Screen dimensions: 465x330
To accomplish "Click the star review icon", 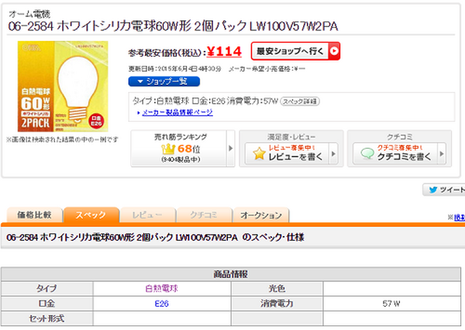I will [259, 153].
